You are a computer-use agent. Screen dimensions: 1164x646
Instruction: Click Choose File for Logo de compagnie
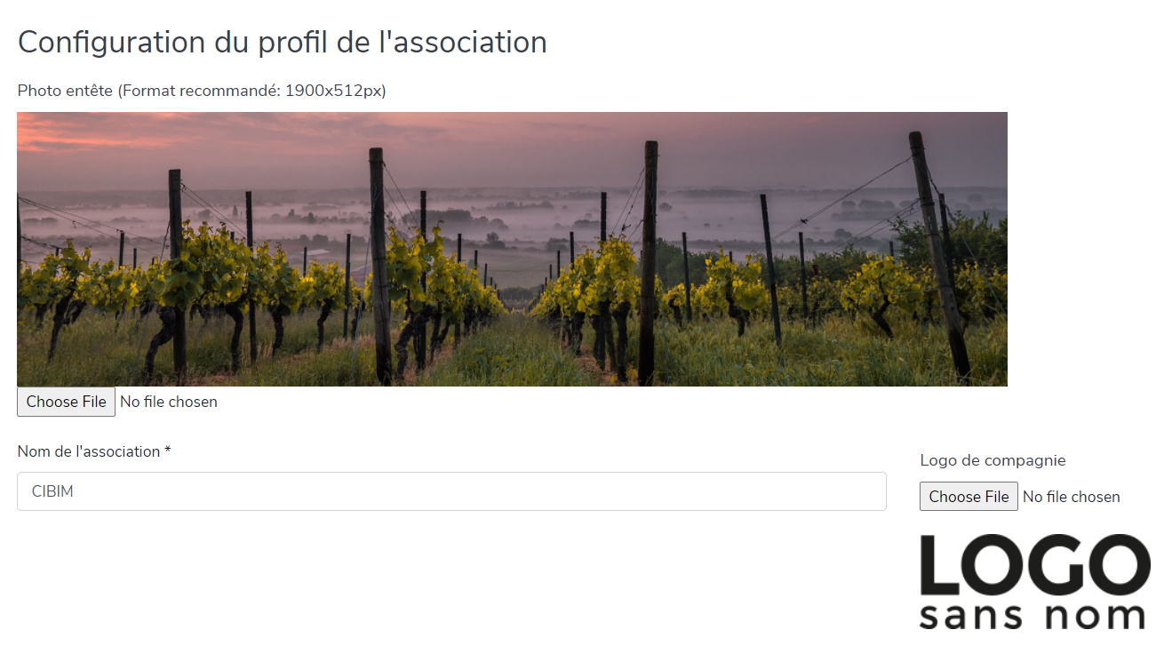969,497
